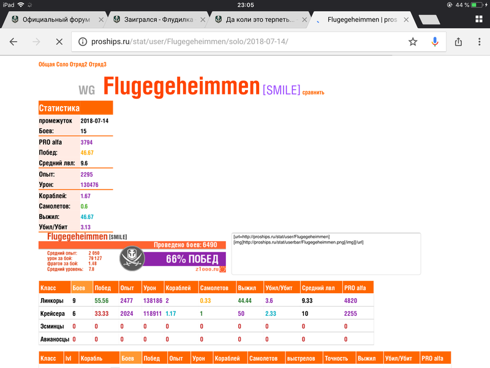
Task: Click the Wi-Fi status icon
Action: pos(21,5)
